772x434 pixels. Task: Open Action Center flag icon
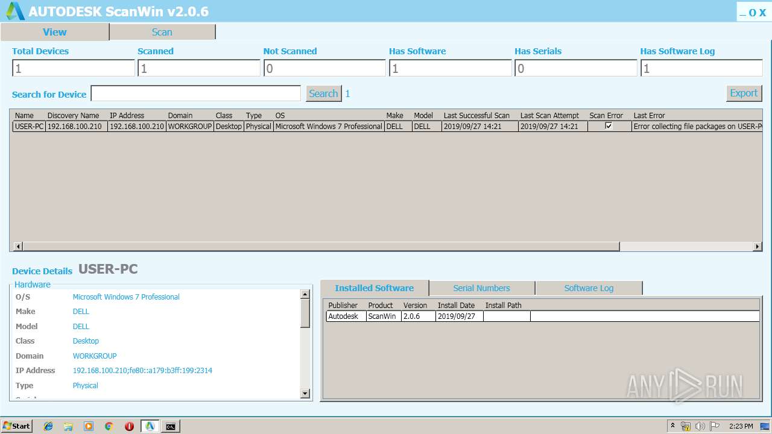(715, 426)
